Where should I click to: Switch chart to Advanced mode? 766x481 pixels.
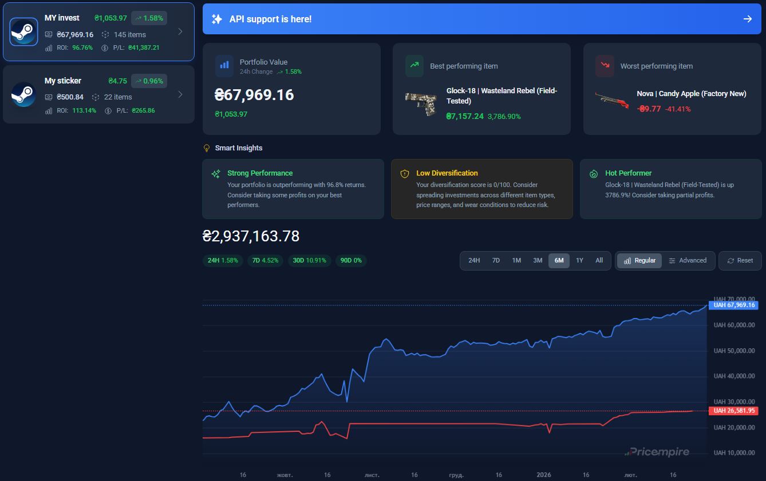pyautogui.click(x=688, y=260)
